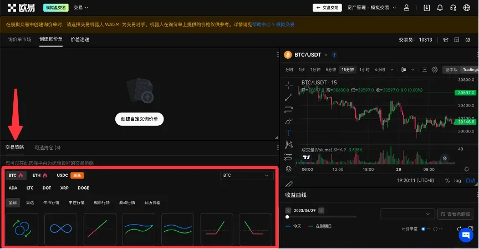Open the language globe icon
This screenshot has height=249, width=479.
467,8
